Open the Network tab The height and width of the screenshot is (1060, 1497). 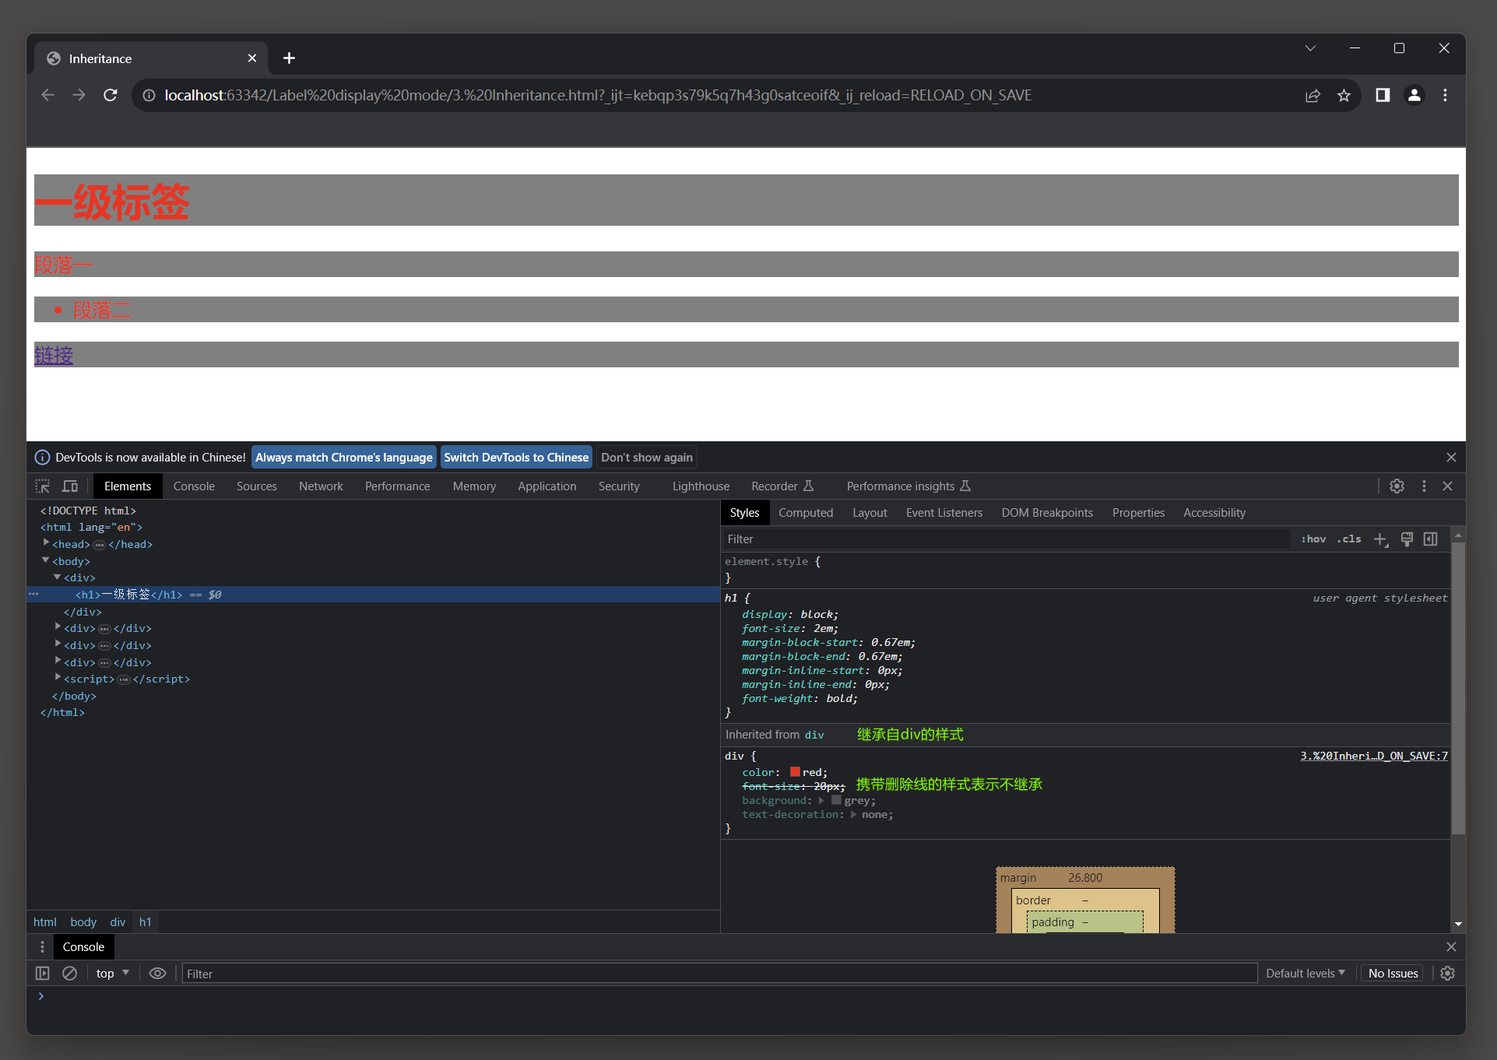[321, 486]
